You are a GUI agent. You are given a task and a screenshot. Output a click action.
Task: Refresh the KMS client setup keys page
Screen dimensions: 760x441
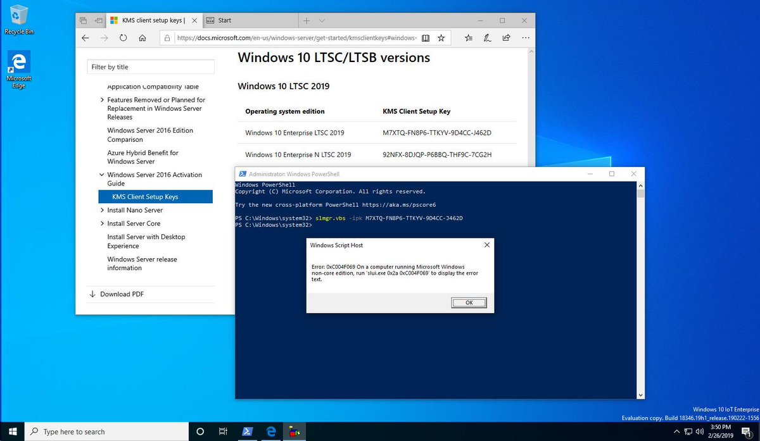coord(123,37)
